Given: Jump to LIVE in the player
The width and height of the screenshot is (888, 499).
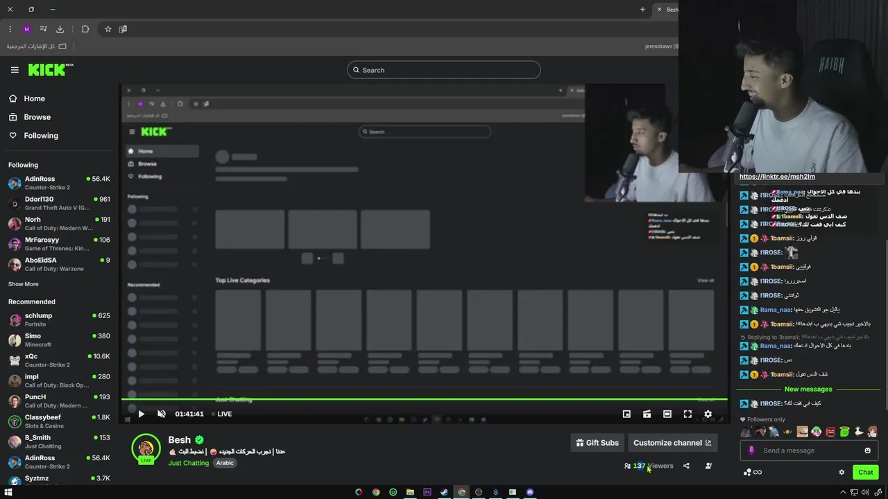Looking at the screenshot, I should tap(221, 414).
